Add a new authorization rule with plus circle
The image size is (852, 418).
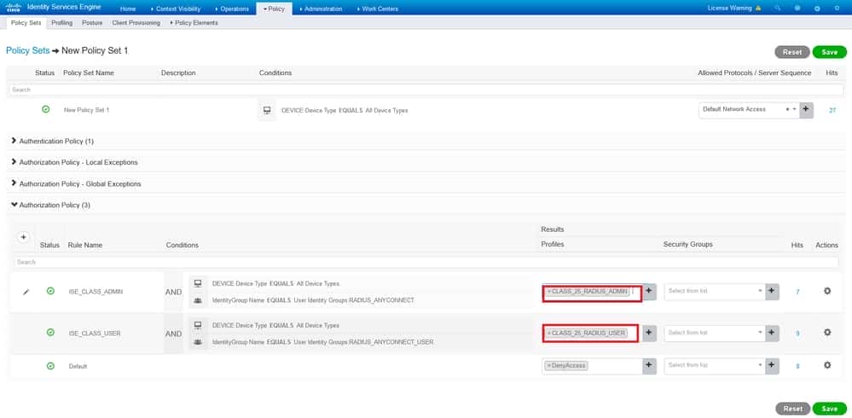[x=23, y=237]
